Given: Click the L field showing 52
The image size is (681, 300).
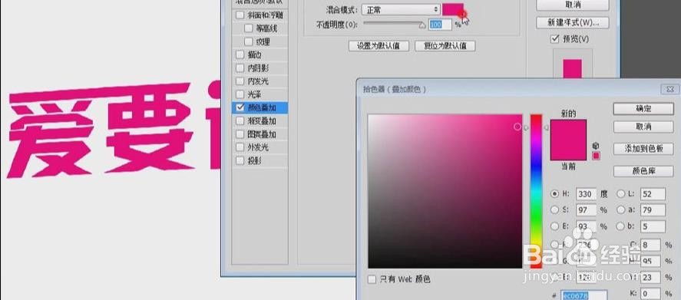Looking at the screenshot, I should pyautogui.click(x=653, y=194).
